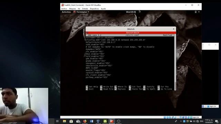The width and height of the screenshot is (221, 124).
Task: Click the portmap_enable="YES" line
Action: (x=97, y=77)
